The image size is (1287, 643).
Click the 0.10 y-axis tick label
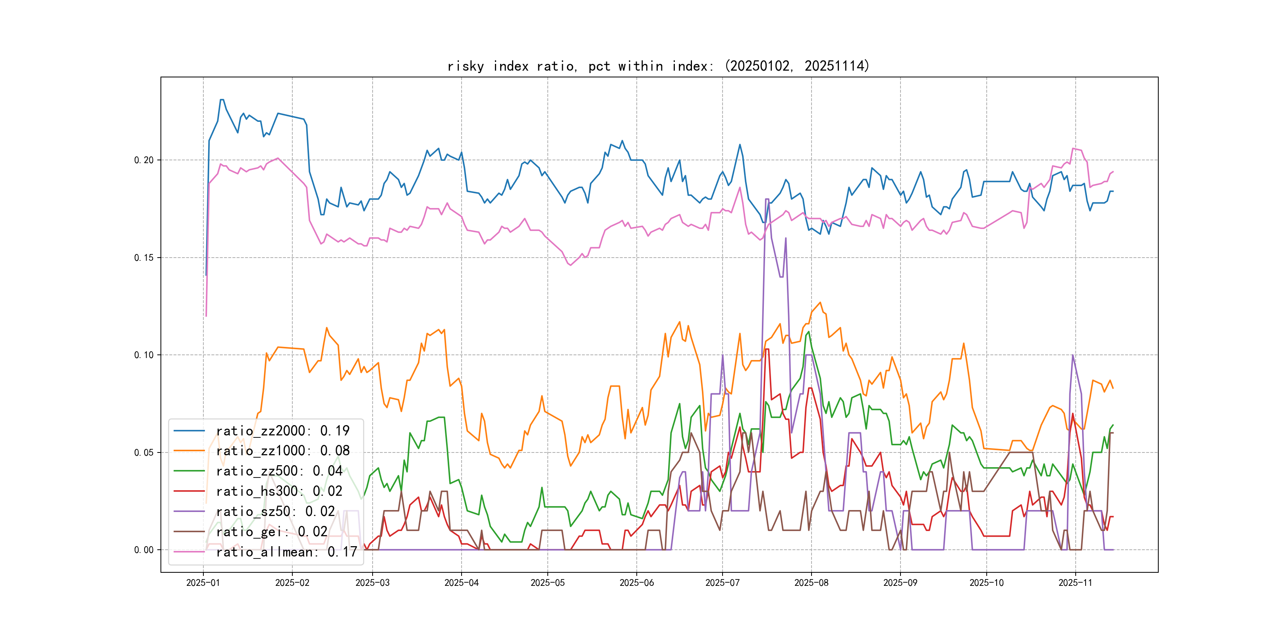[x=144, y=355]
